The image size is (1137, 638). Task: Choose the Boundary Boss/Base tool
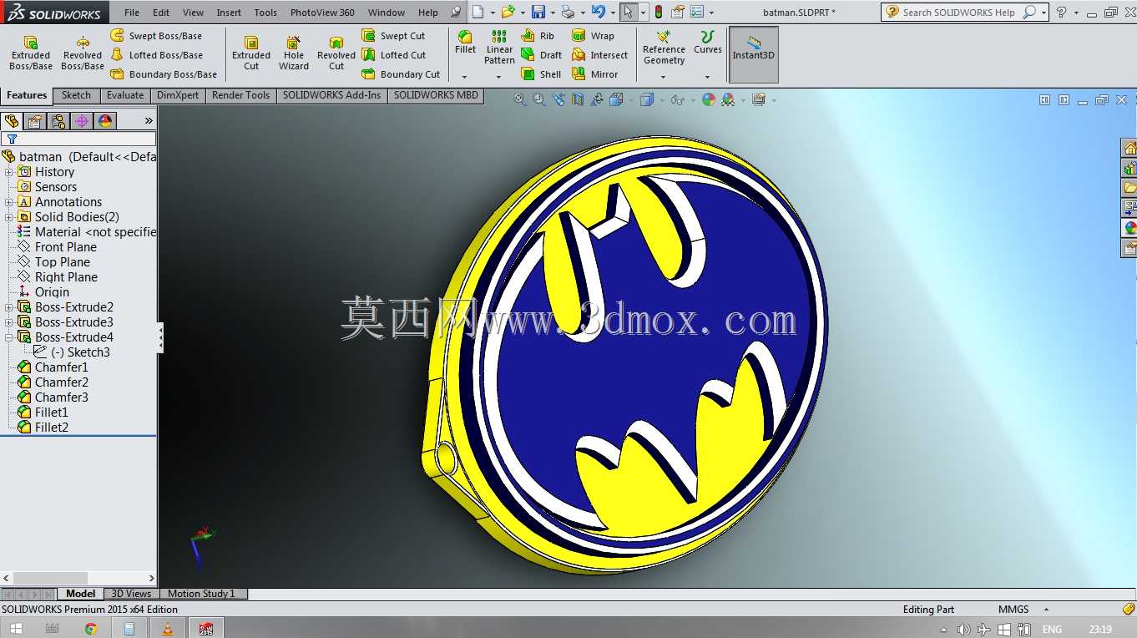[164, 74]
